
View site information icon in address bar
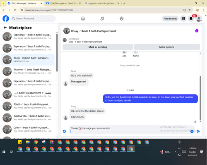[22, 10]
